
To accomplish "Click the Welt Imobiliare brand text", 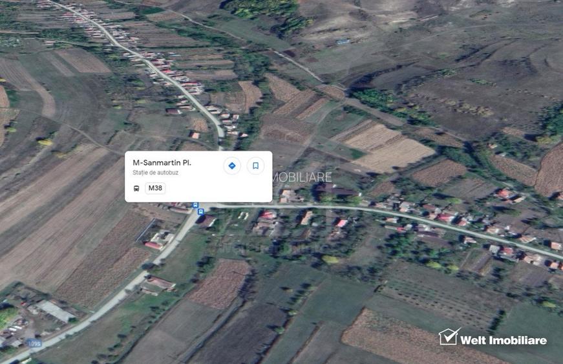I will (x=504, y=340).
